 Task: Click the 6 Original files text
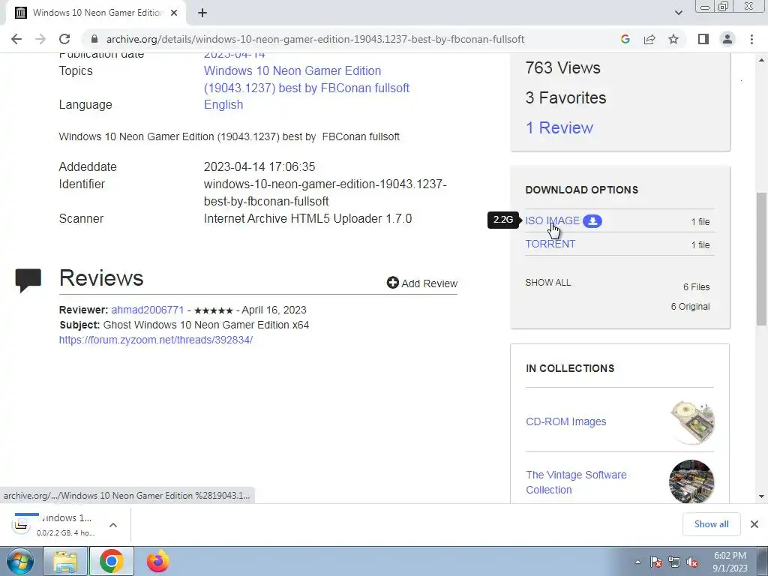click(x=690, y=307)
